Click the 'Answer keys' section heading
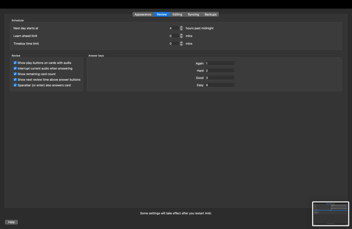 click(x=96, y=55)
